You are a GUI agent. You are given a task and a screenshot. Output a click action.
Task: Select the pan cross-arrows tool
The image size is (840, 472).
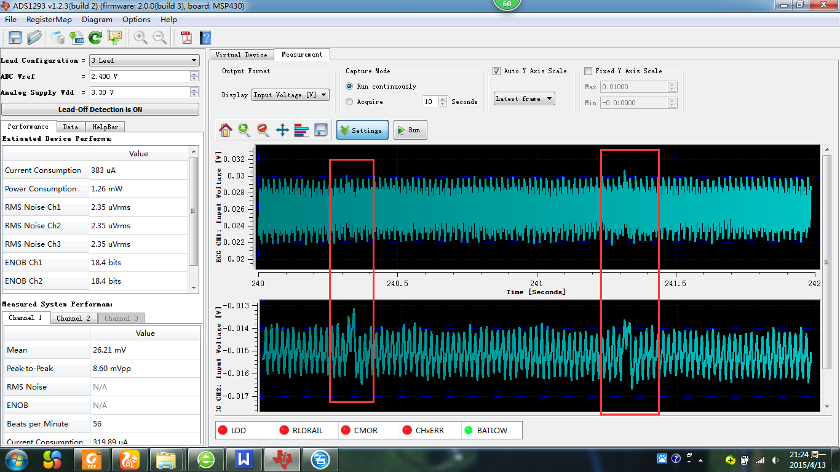(x=282, y=130)
